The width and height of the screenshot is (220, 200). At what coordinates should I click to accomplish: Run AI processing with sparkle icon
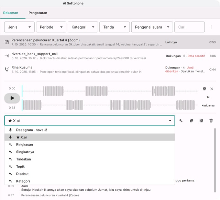[181, 120]
